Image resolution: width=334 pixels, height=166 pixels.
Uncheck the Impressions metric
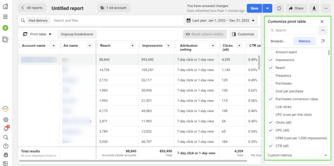click(x=270, y=60)
